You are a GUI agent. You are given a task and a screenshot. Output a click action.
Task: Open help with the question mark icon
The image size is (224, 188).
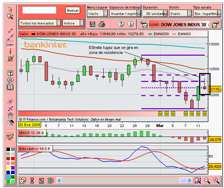pos(121,24)
